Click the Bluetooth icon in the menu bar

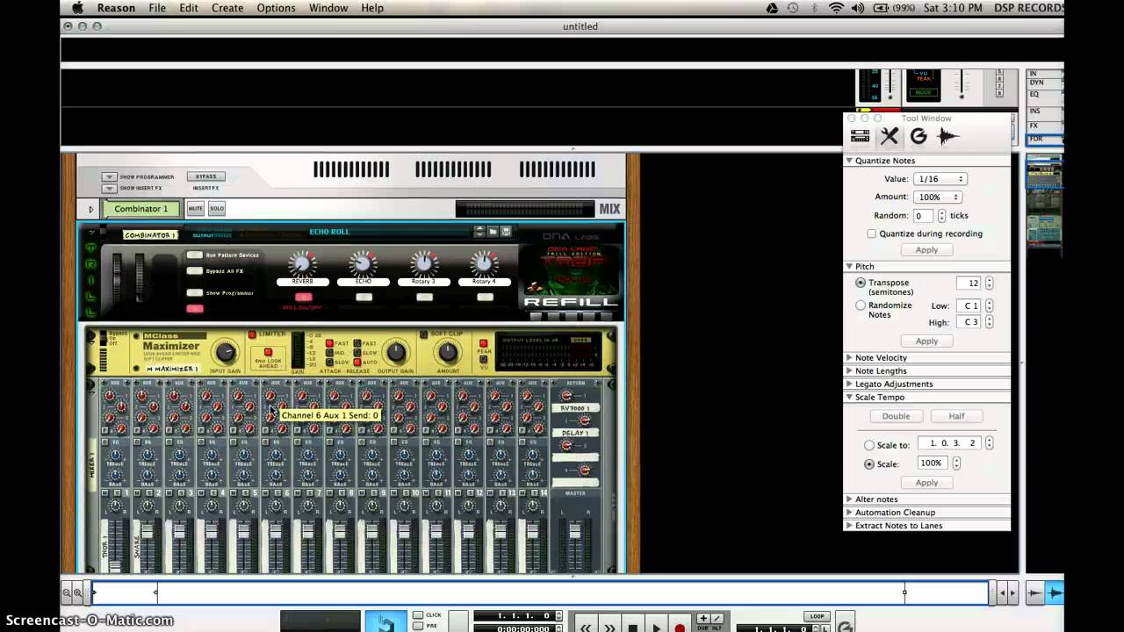tap(815, 8)
